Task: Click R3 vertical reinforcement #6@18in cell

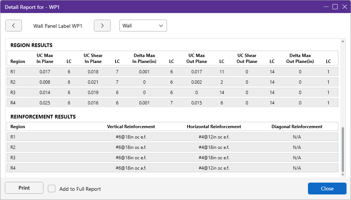Action: [x=131, y=158]
